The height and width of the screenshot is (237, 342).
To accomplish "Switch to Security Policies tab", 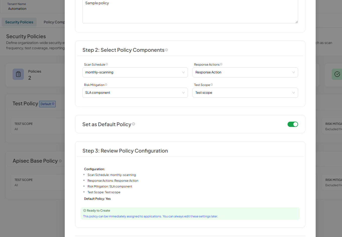I will pos(19,22).
